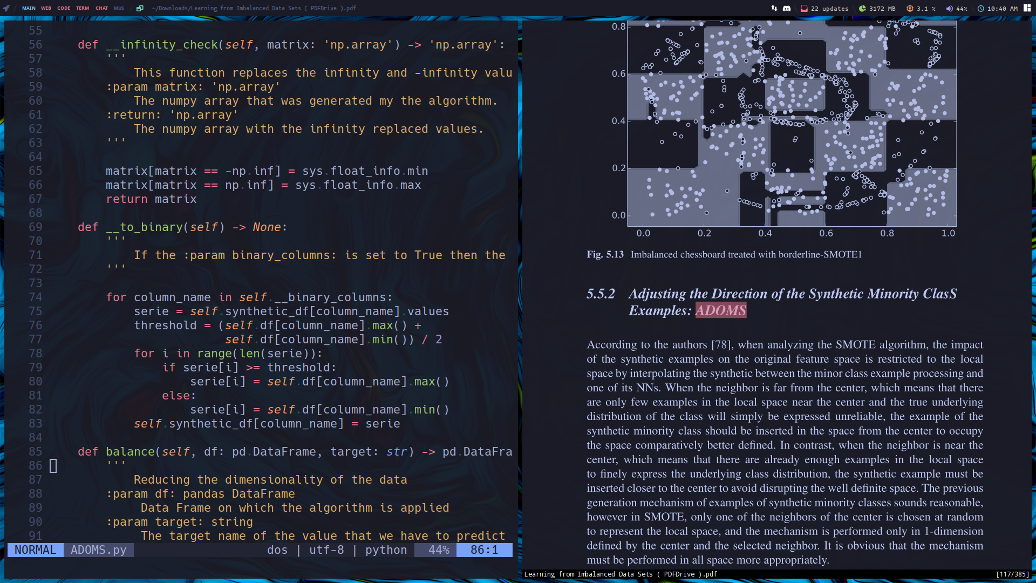Click the NORMAL mode indicator
Image resolution: width=1036 pixels, height=583 pixels.
tap(35, 550)
